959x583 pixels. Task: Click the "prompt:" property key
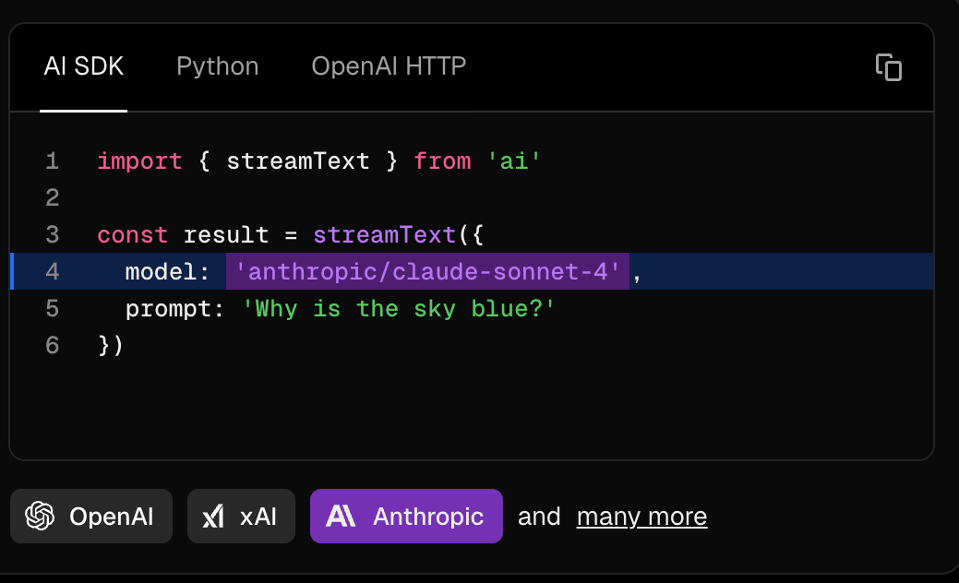tap(175, 309)
